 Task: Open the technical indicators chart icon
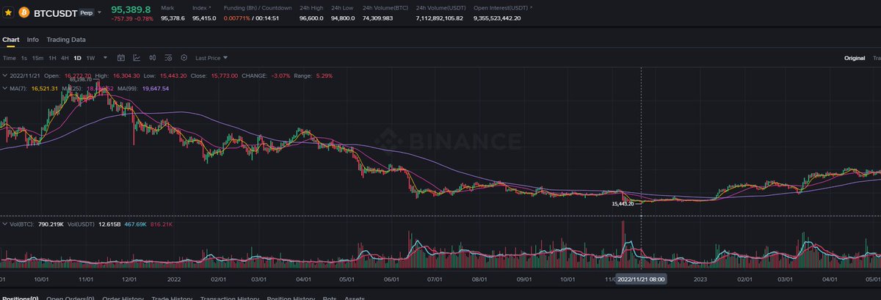[137, 57]
